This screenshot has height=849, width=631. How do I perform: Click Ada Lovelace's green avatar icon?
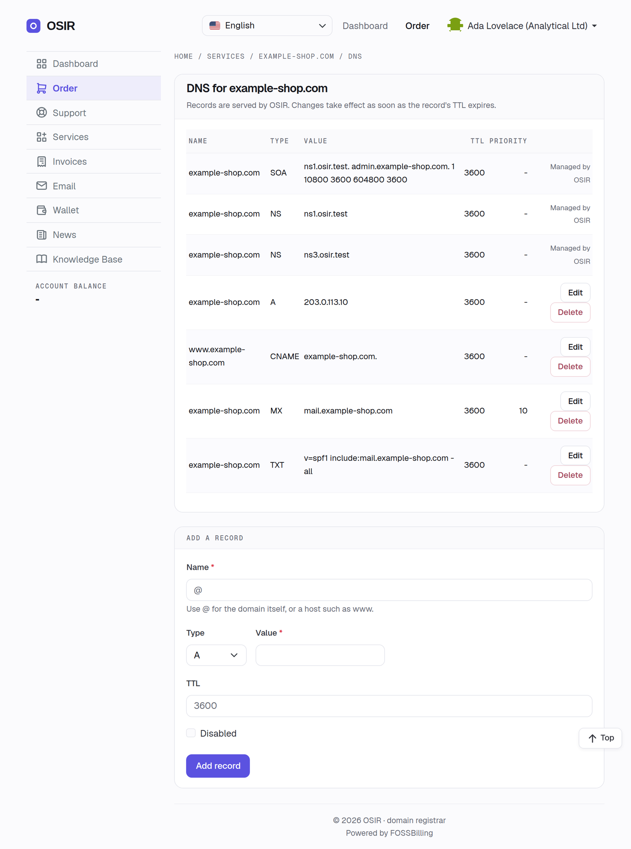455,25
